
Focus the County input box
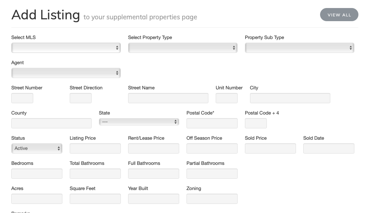point(51,123)
